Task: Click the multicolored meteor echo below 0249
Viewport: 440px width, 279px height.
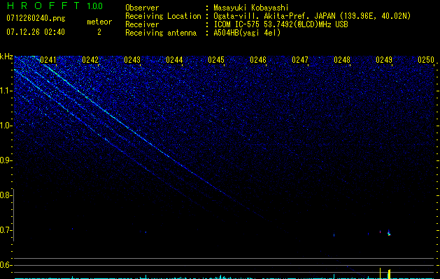Action: pos(389,233)
